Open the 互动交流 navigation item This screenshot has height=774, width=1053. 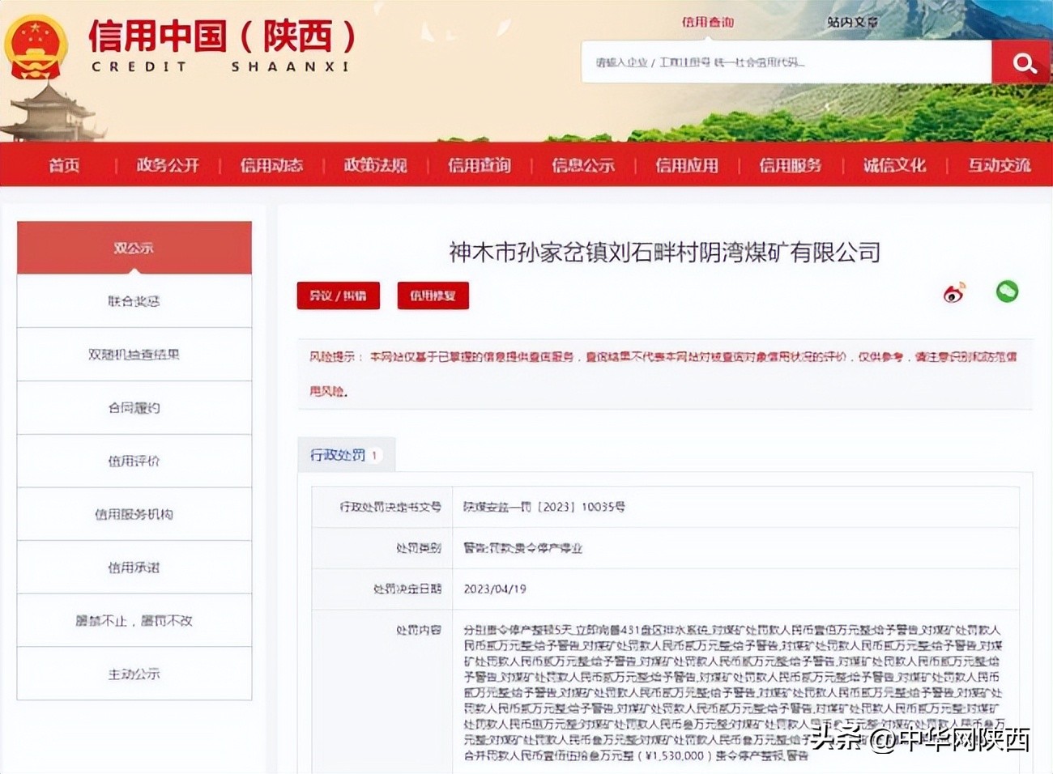click(998, 165)
